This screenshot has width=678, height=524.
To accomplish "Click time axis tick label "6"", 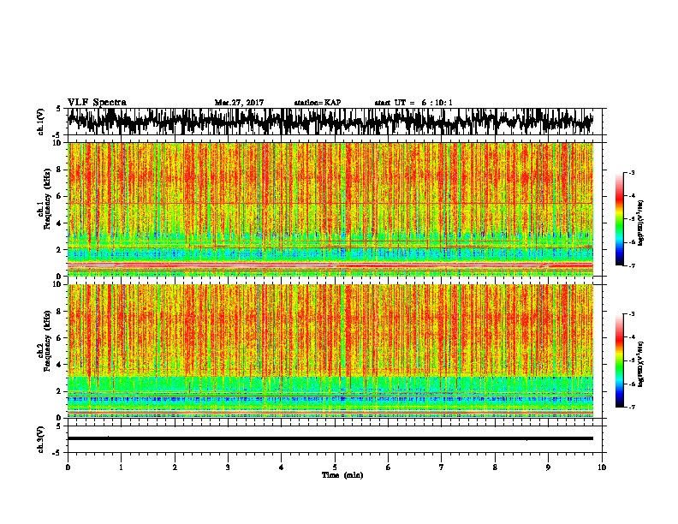I will tap(389, 467).
